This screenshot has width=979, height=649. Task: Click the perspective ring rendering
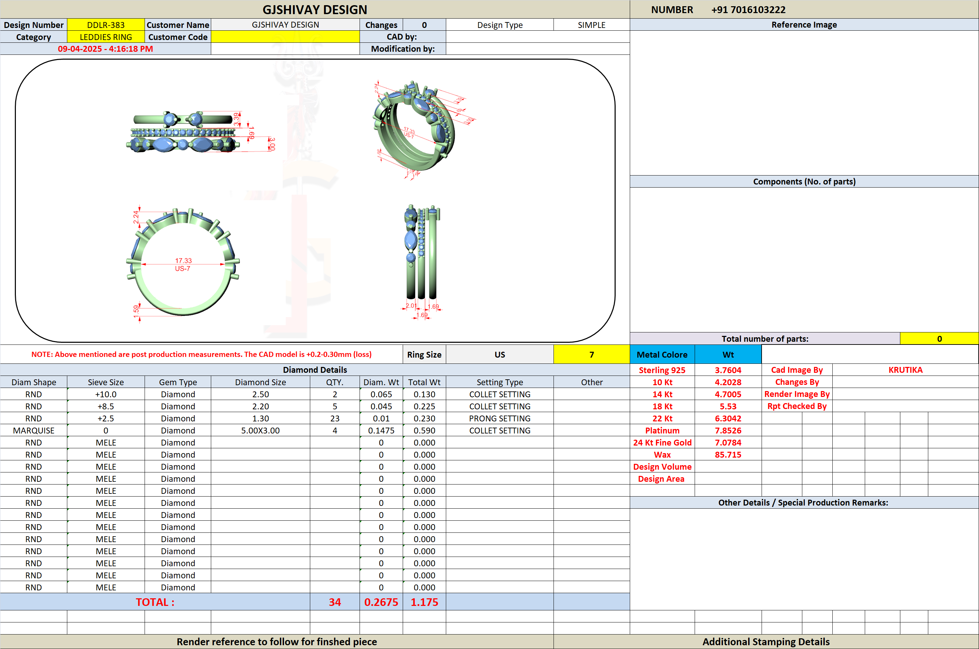tap(414, 126)
